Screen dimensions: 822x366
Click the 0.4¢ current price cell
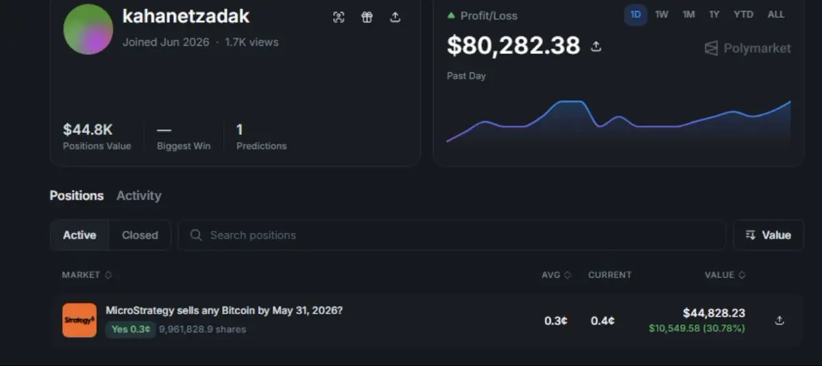603,320
